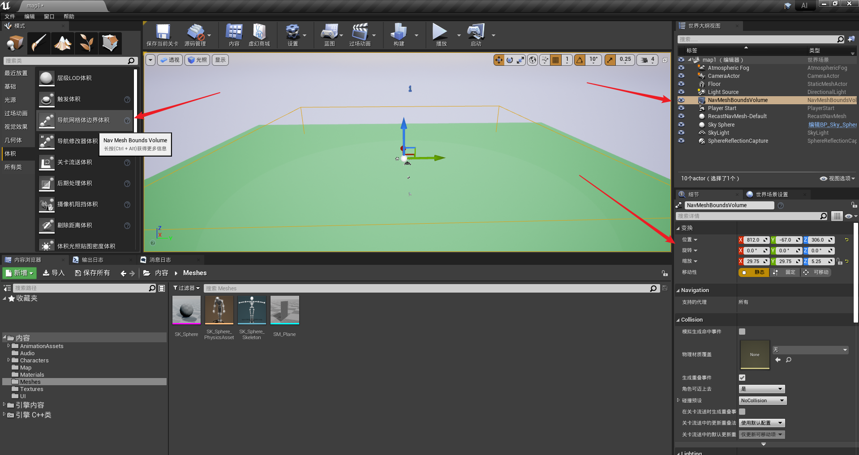The height and width of the screenshot is (455, 859).
Task: Expand the Characters folder
Action: 9,360
